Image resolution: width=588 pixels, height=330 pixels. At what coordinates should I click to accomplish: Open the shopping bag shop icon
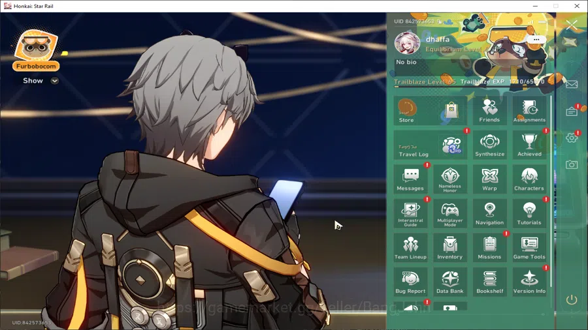[x=451, y=111]
